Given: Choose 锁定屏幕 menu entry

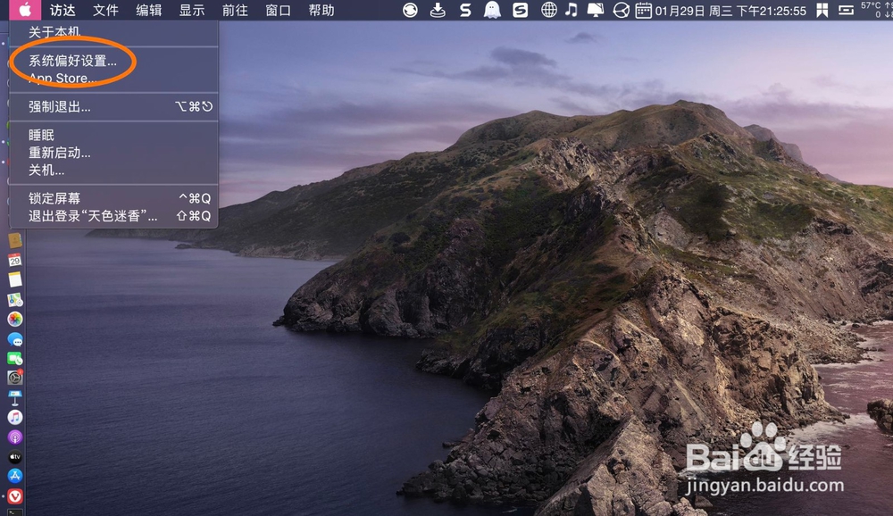Looking at the screenshot, I should tap(114, 198).
